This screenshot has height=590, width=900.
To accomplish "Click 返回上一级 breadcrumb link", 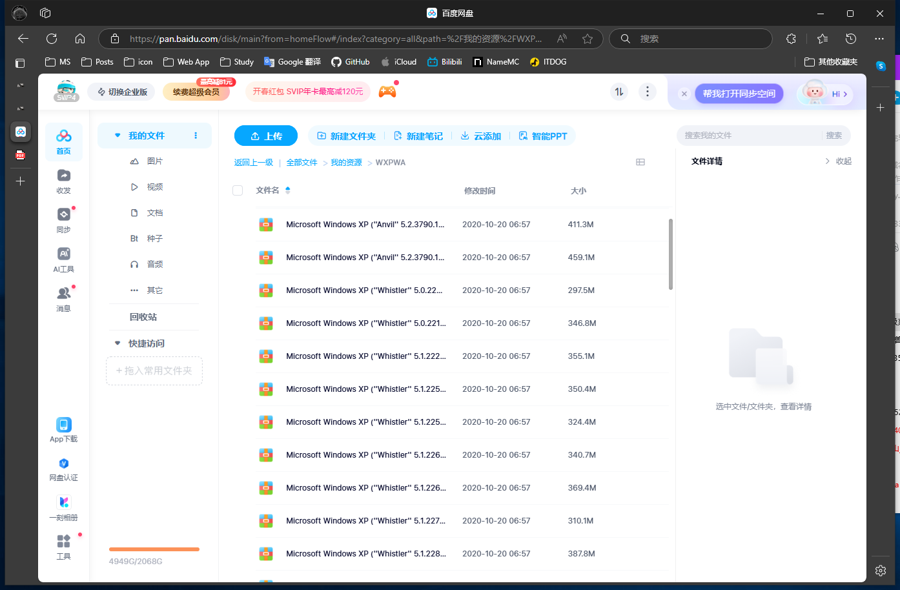I will (x=253, y=163).
